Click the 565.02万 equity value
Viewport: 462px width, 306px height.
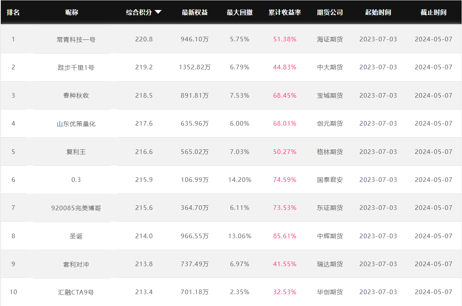pyautogui.click(x=195, y=152)
